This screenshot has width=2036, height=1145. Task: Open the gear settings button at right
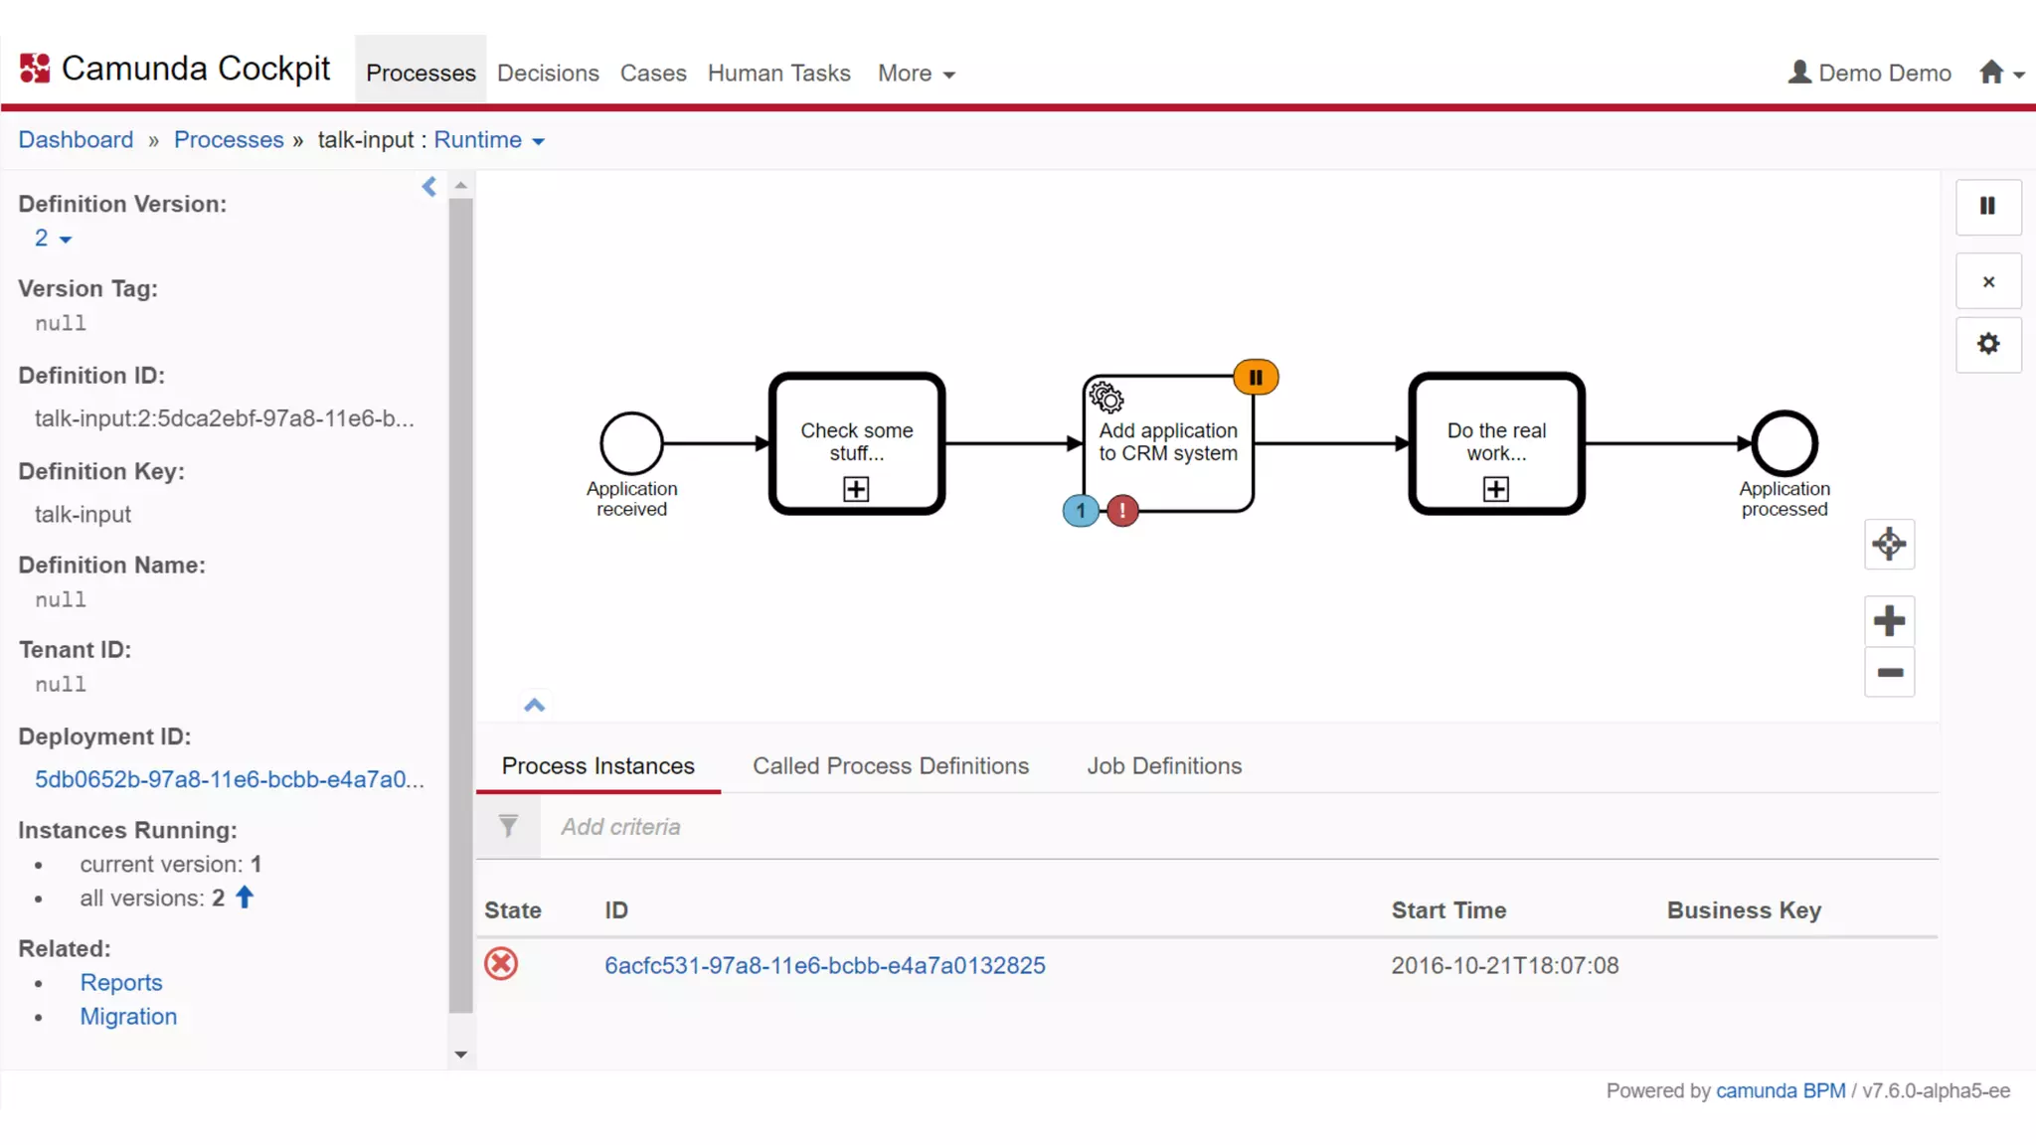pyautogui.click(x=1987, y=344)
